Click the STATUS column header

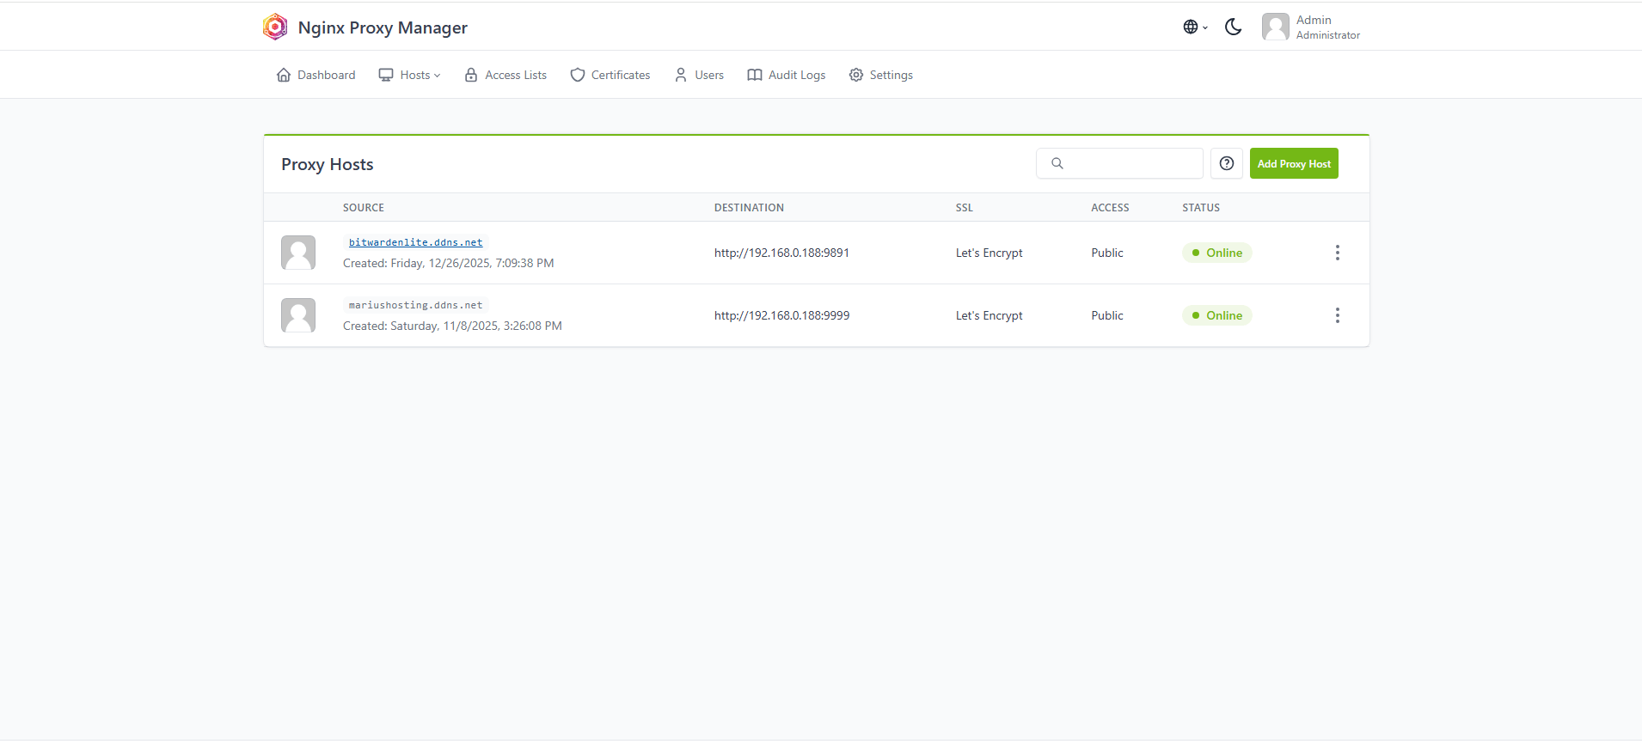coord(1201,207)
